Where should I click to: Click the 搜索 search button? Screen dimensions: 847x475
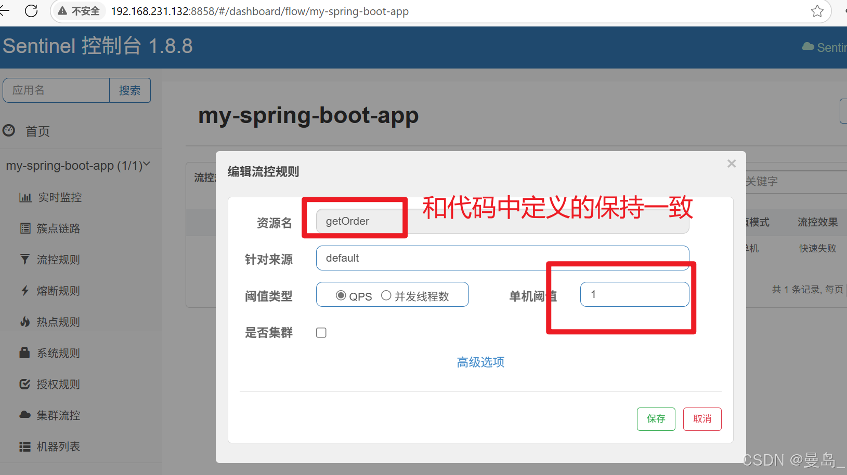click(x=130, y=90)
